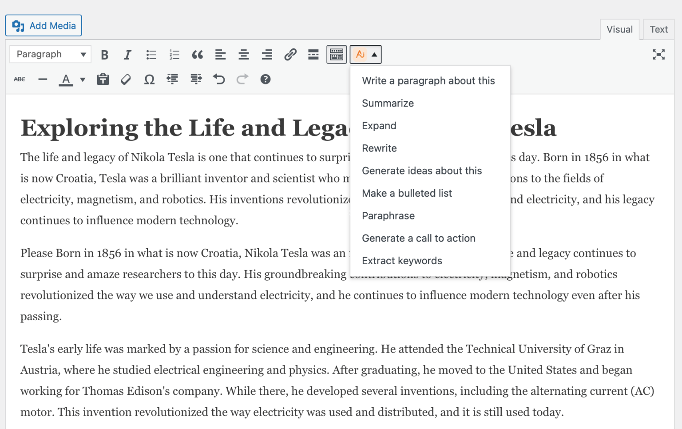The image size is (682, 429).
Task: Apply the current text color swatch
Action: (66, 79)
